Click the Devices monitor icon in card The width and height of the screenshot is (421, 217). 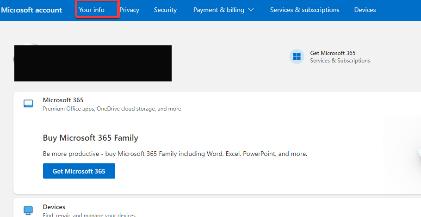[x=28, y=210]
